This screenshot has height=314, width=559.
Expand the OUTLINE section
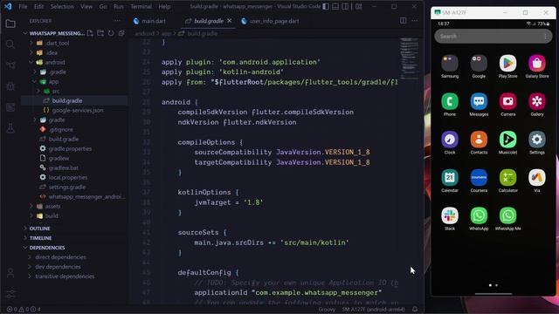(x=74, y=229)
